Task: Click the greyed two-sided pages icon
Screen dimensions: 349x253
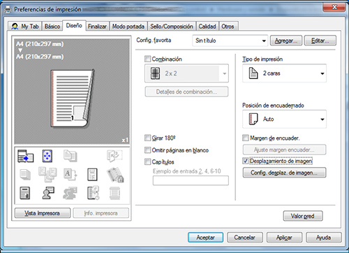Action: [70, 156]
